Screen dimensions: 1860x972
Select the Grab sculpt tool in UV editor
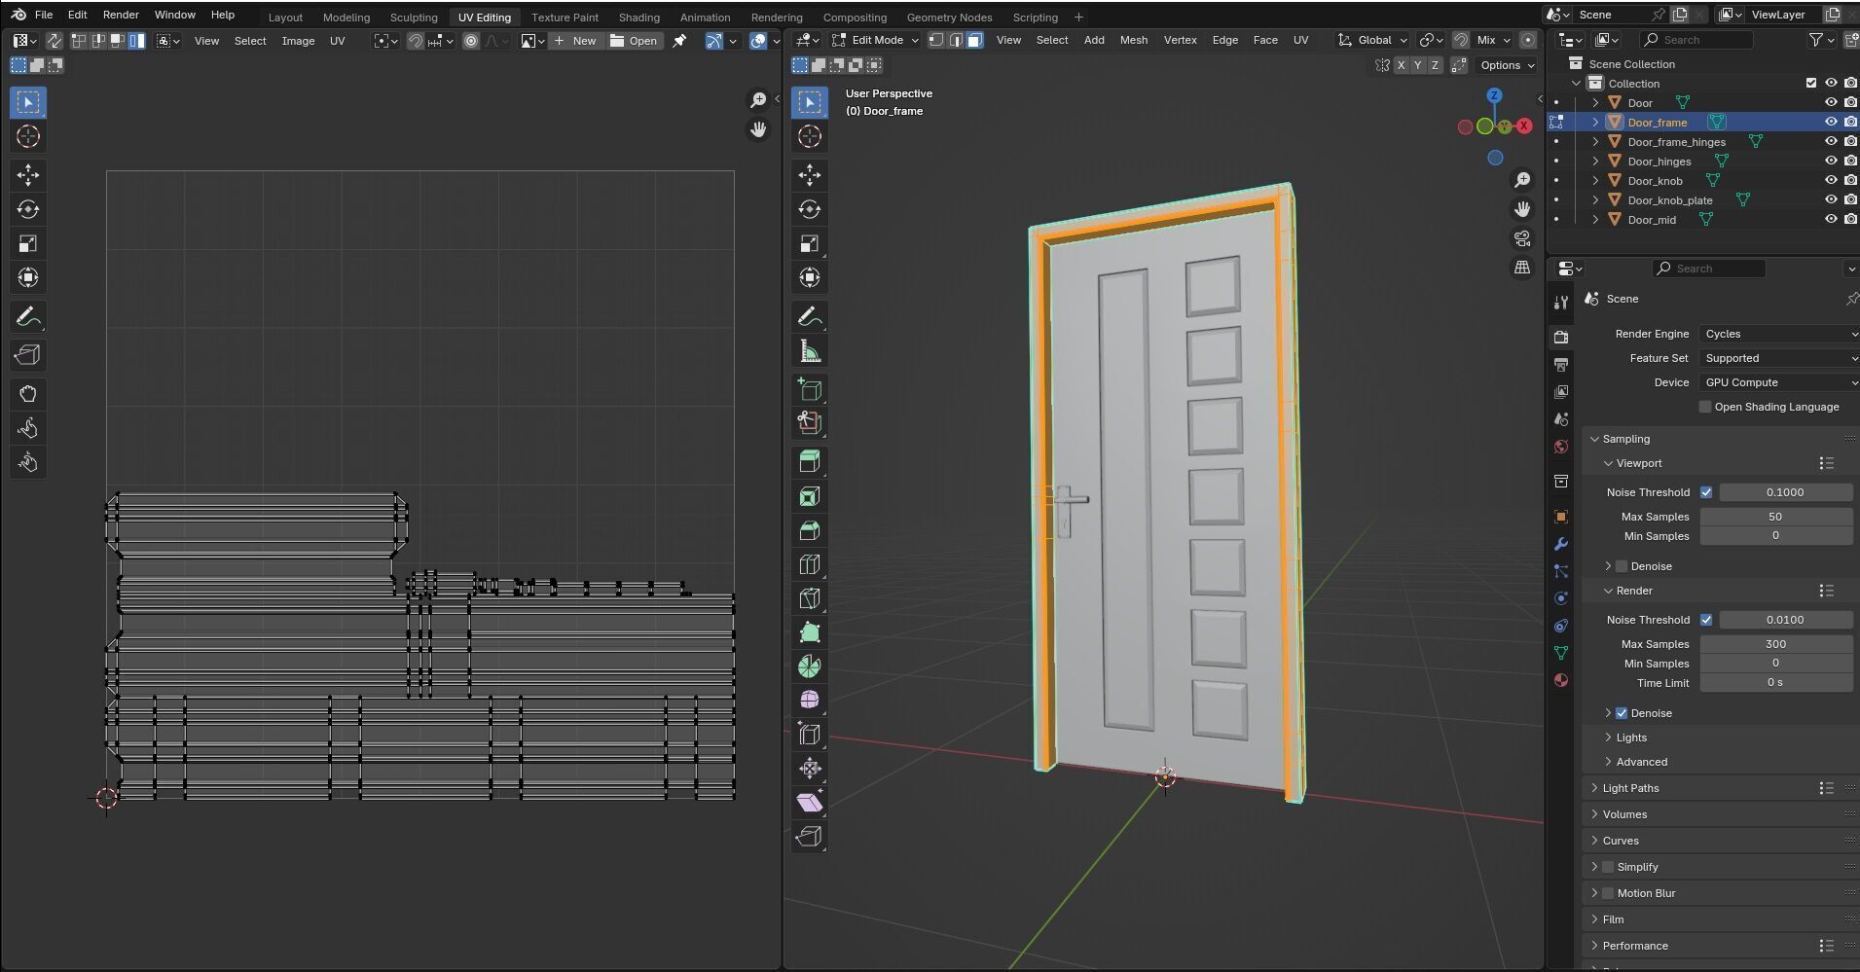[x=28, y=394]
